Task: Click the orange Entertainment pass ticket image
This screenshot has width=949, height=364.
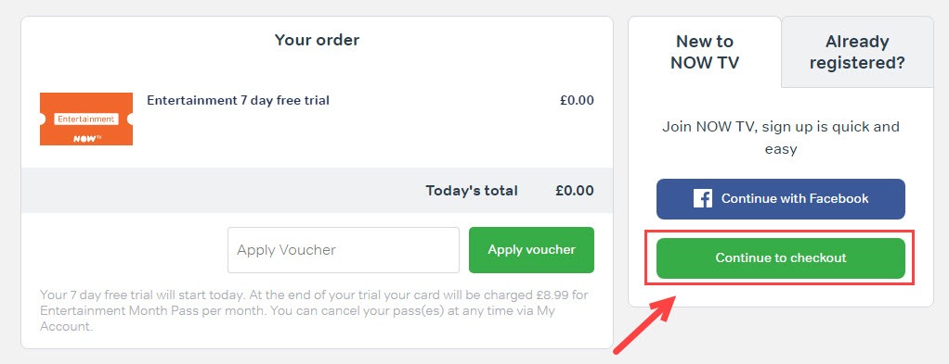Action: (x=86, y=119)
